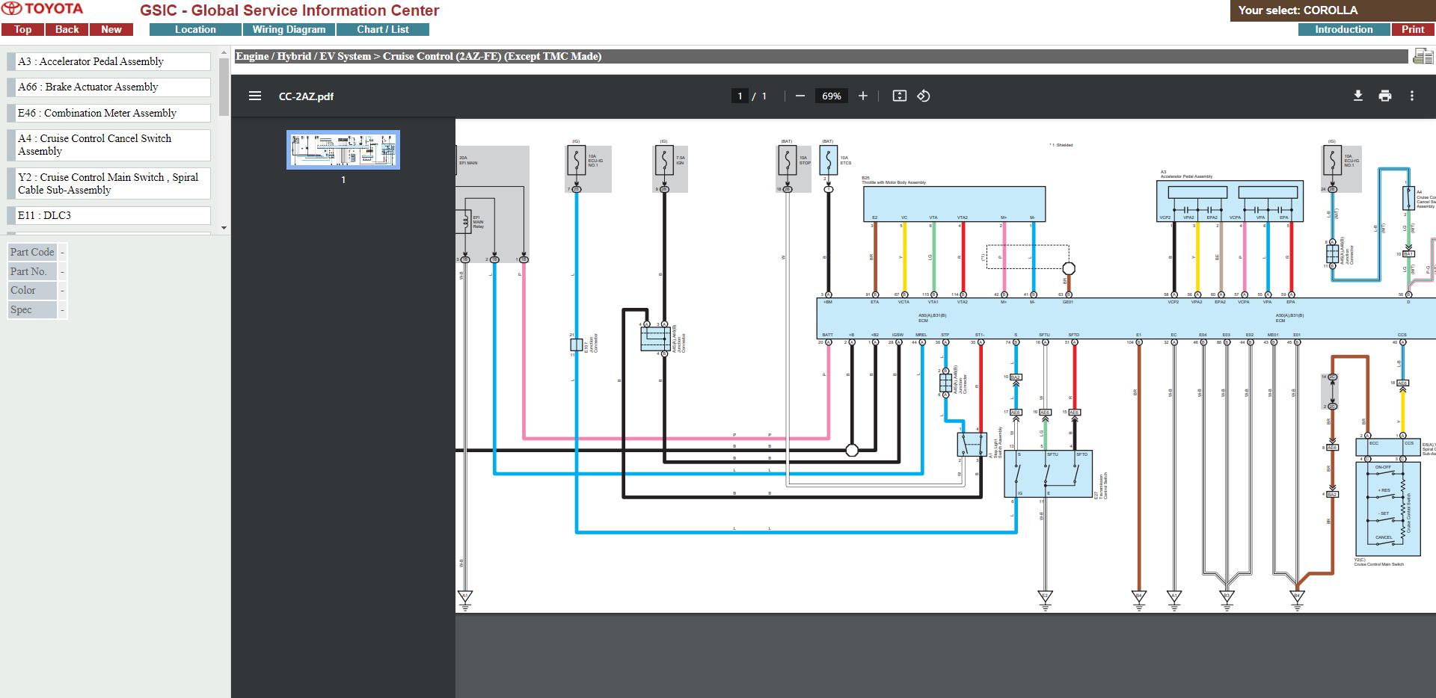
Task: Select A66 : Brake Actuator Assembly
Action: click(x=109, y=87)
